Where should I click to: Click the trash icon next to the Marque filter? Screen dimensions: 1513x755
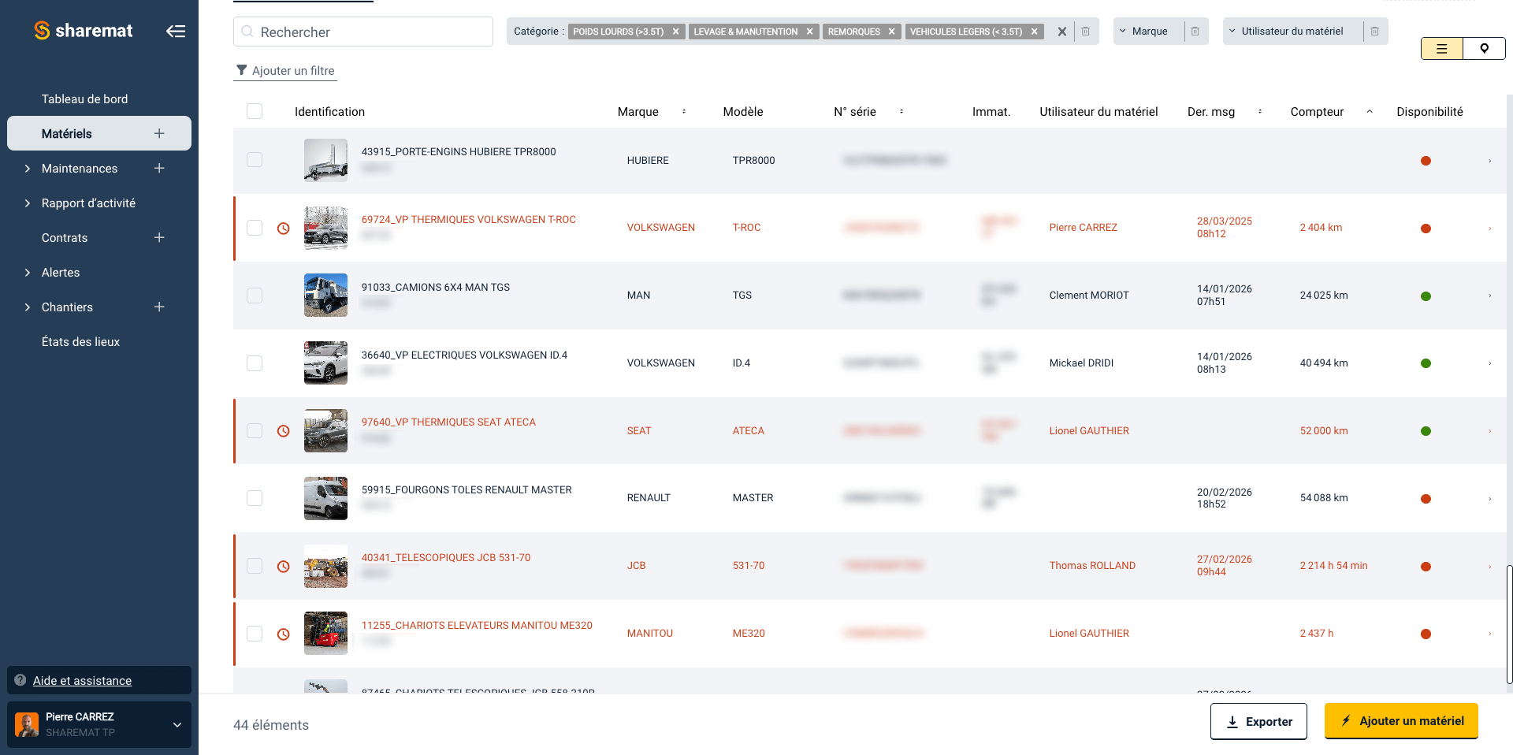click(x=1195, y=31)
